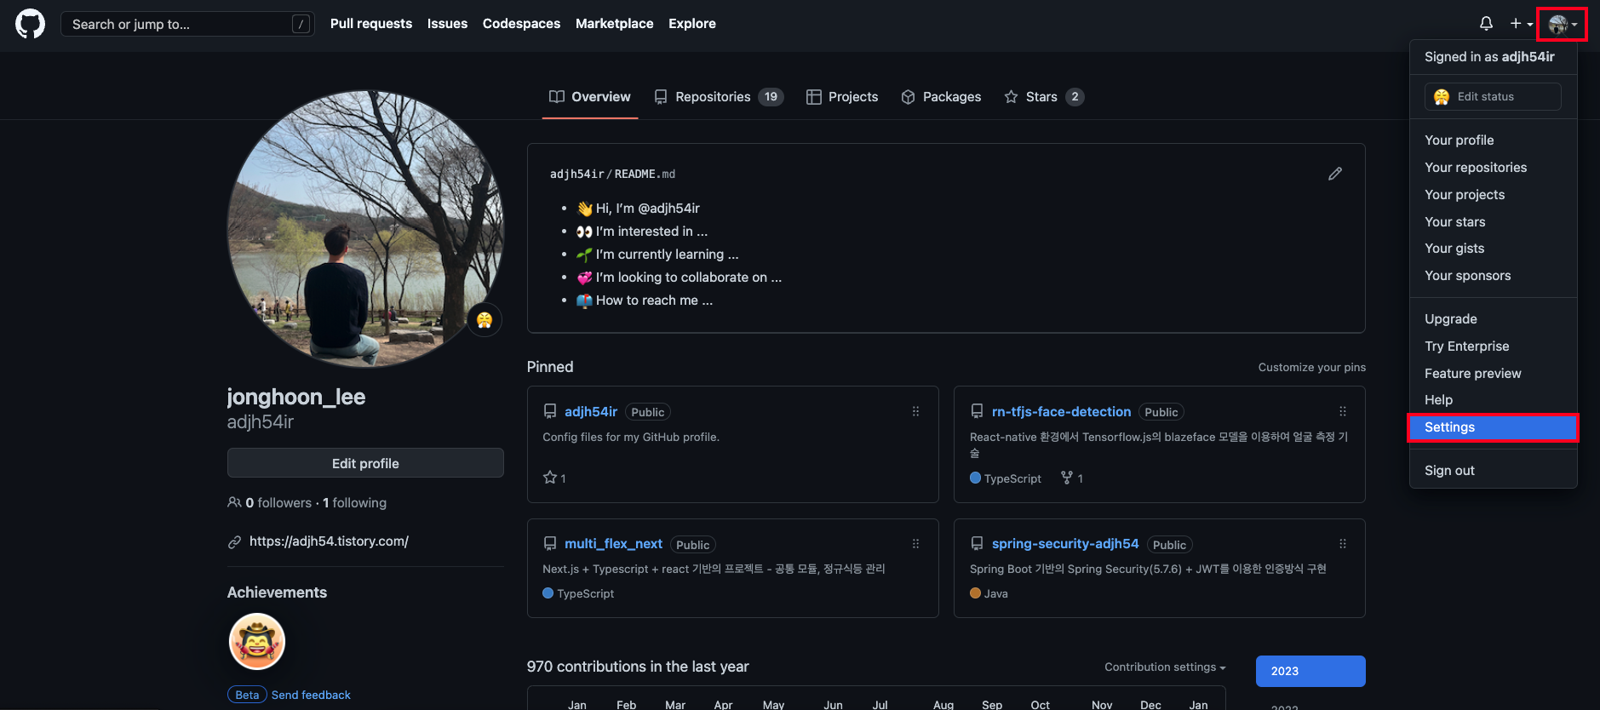The image size is (1600, 710).
Task: Click slash shortcut key in search box
Action: tap(301, 24)
